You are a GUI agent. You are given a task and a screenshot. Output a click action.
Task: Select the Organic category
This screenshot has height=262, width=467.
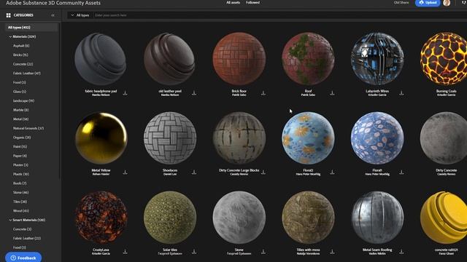pos(22,138)
